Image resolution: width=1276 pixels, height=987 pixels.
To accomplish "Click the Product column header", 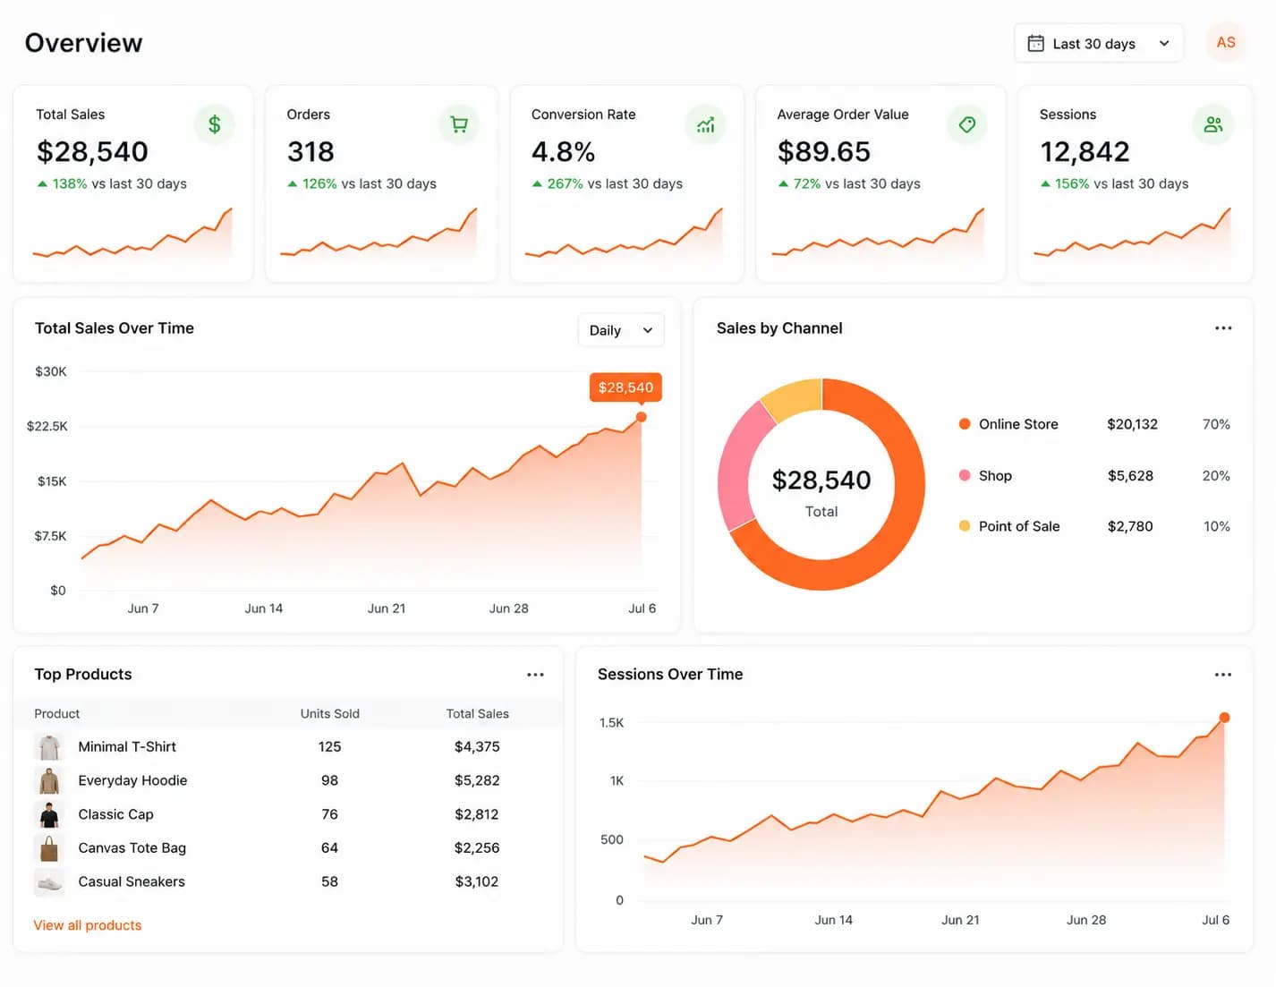I will click(57, 713).
